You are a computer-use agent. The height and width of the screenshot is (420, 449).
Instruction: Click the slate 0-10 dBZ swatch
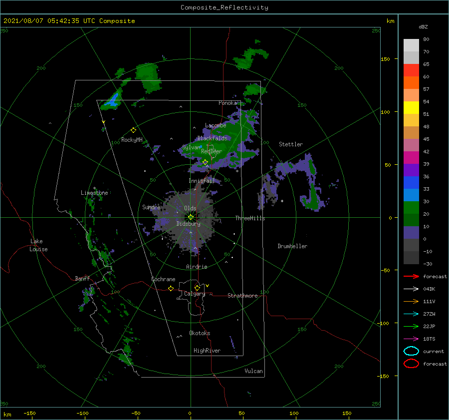(x=411, y=233)
